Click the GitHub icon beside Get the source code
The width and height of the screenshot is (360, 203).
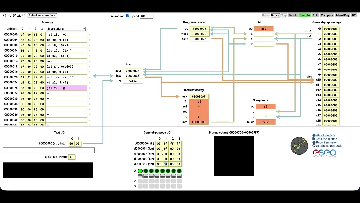point(314,146)
